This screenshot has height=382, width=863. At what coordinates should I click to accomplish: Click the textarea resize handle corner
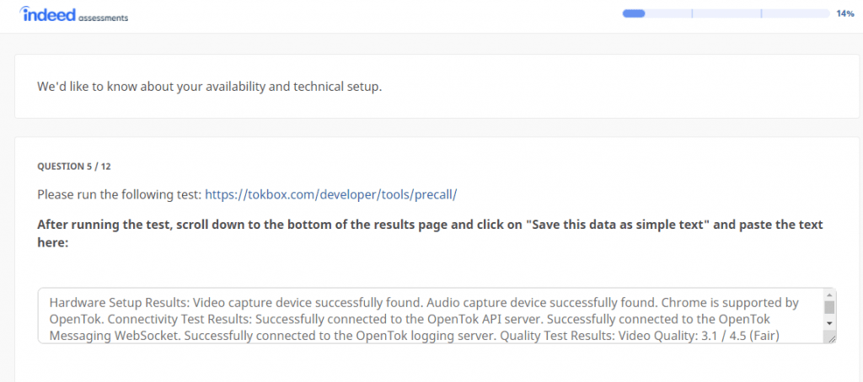coord(832,338)
